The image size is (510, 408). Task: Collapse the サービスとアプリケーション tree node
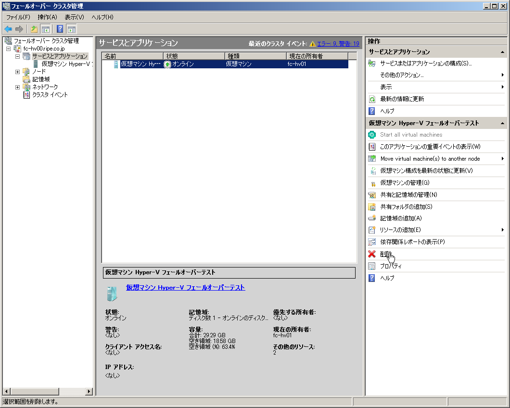18,56
